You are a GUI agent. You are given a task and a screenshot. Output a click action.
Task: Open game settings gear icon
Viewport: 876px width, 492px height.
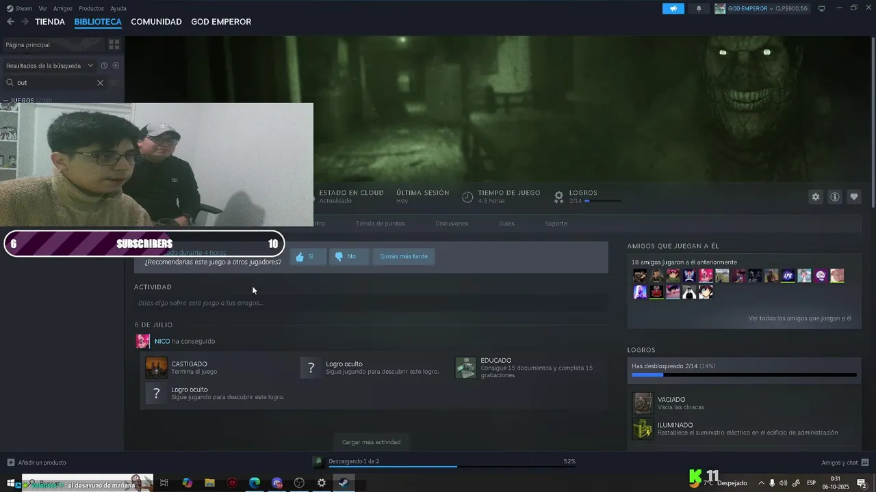[x=815, y=197]
